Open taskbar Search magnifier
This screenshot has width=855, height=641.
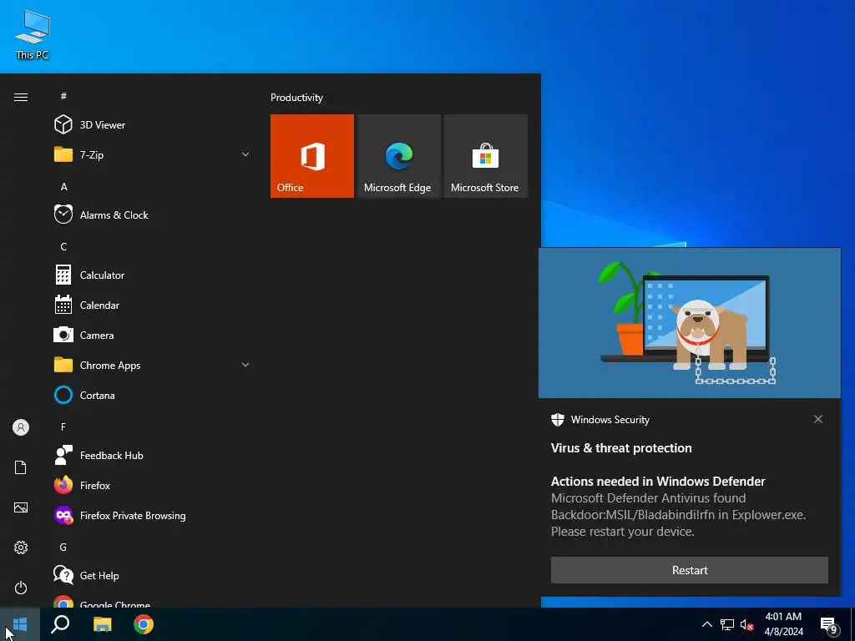(60, 624)
